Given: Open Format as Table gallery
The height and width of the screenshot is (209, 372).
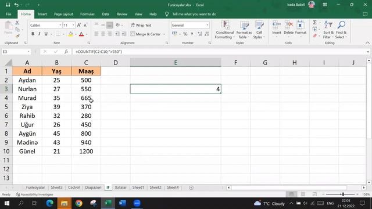Looking at the screenshot, I should (x=244, y=30).
